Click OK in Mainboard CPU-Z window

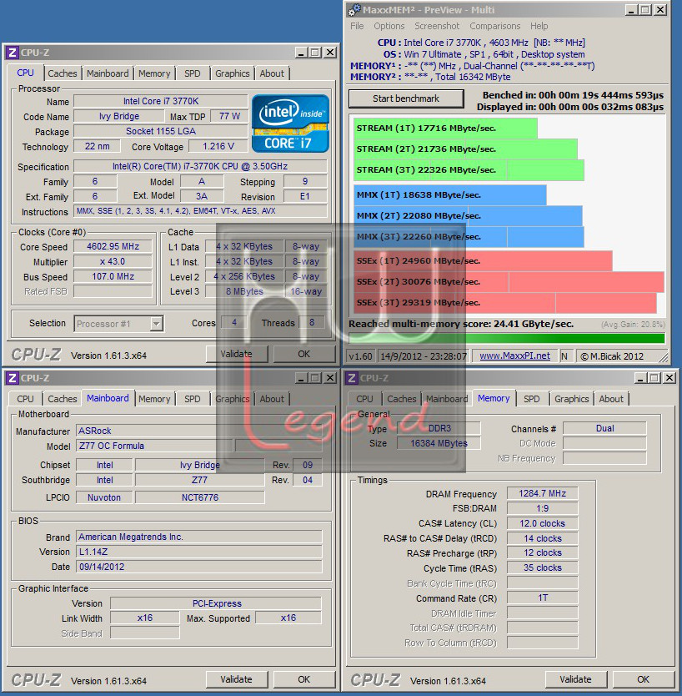(303, 679)
